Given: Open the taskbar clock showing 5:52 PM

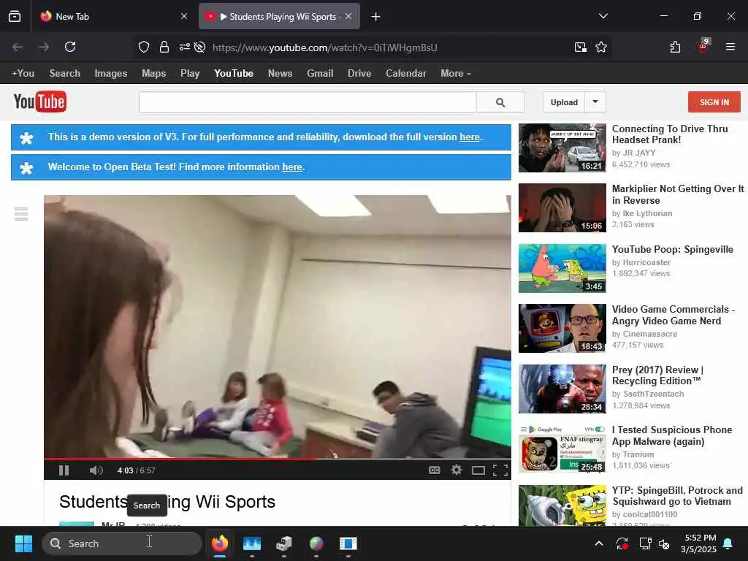Looking at the screenshot, I should pos(699,543).
